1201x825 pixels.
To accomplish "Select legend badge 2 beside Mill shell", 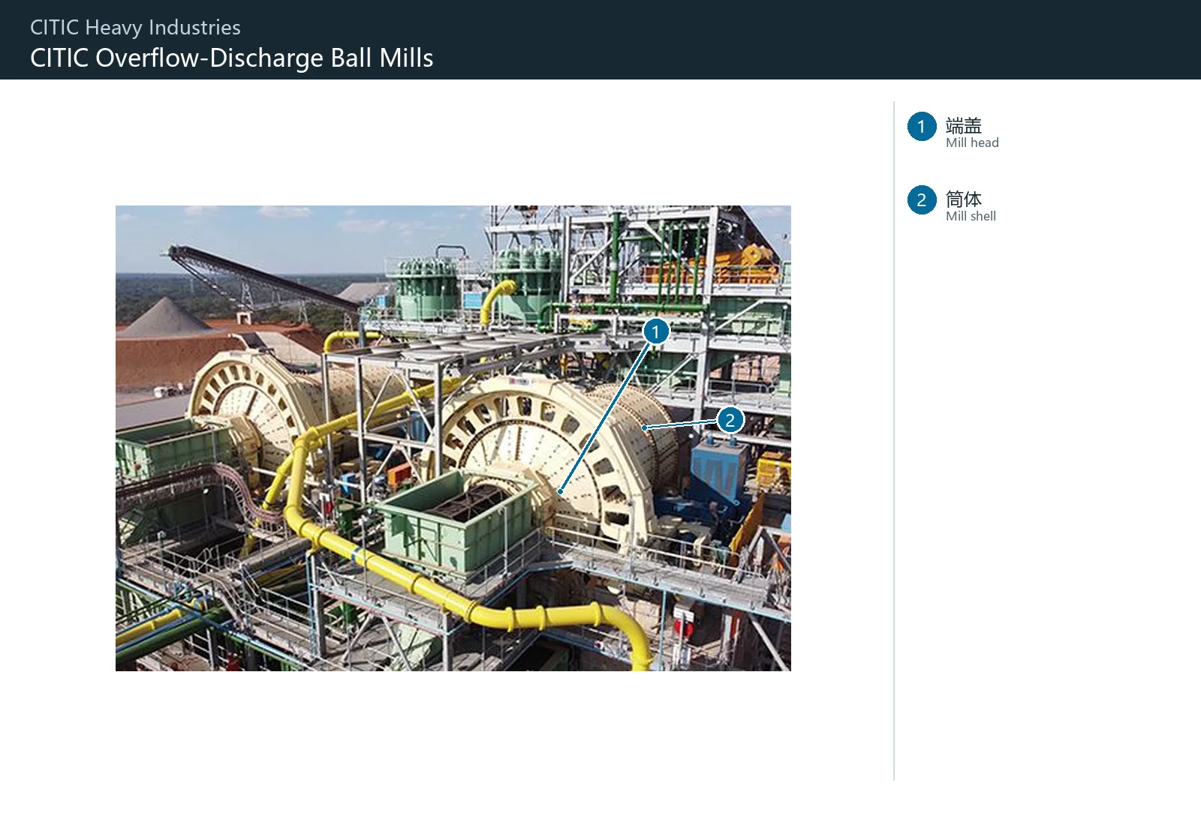I will point(922,200).
